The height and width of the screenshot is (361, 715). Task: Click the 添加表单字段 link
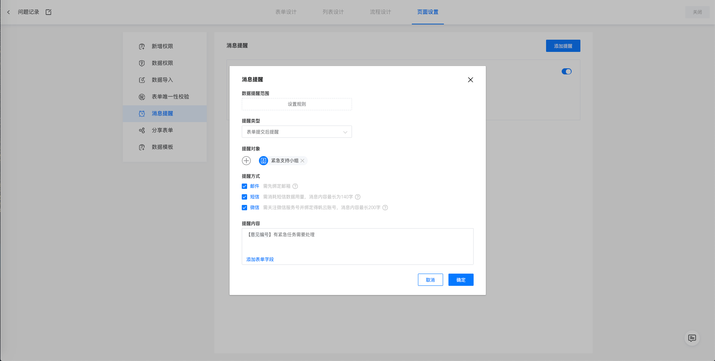pyautogui.click(x=260, y=259)
